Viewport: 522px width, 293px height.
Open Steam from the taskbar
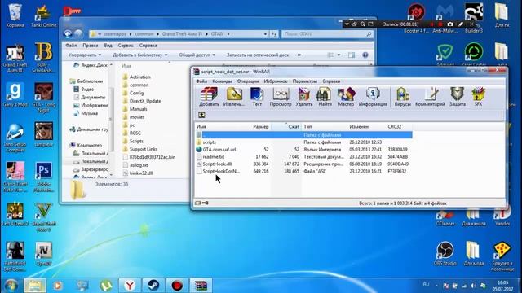pyautogui.click(x=153, y=286)
